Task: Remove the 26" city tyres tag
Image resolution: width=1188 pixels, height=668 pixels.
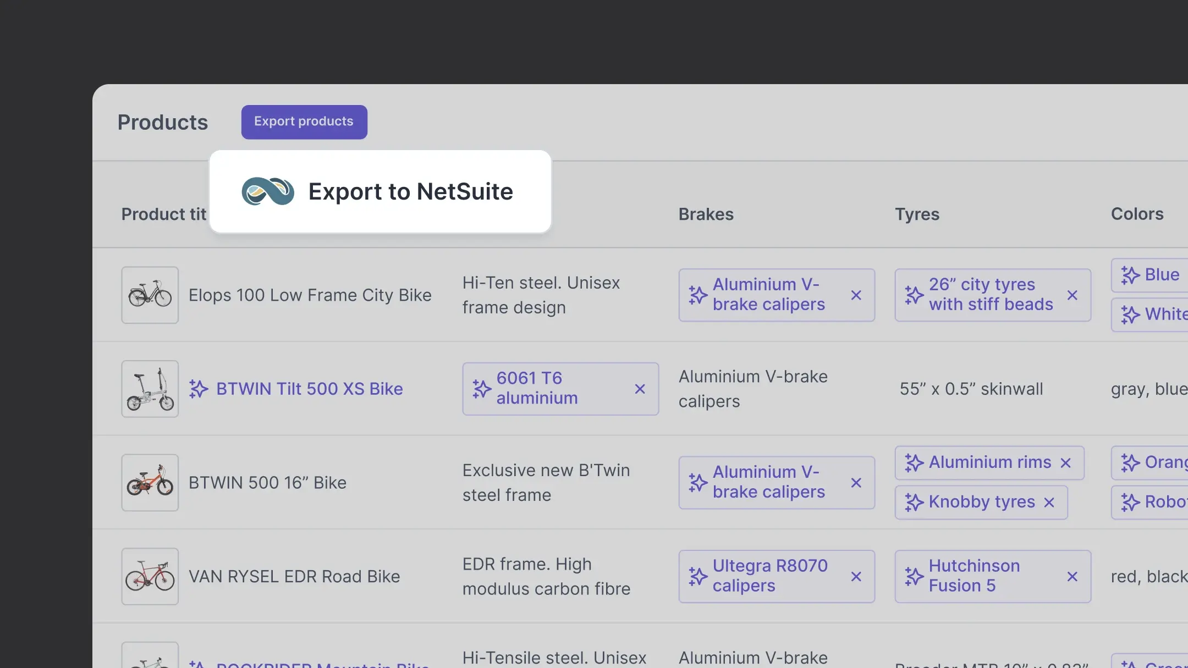Action: pyautogui.click(x=1072, y=295)
